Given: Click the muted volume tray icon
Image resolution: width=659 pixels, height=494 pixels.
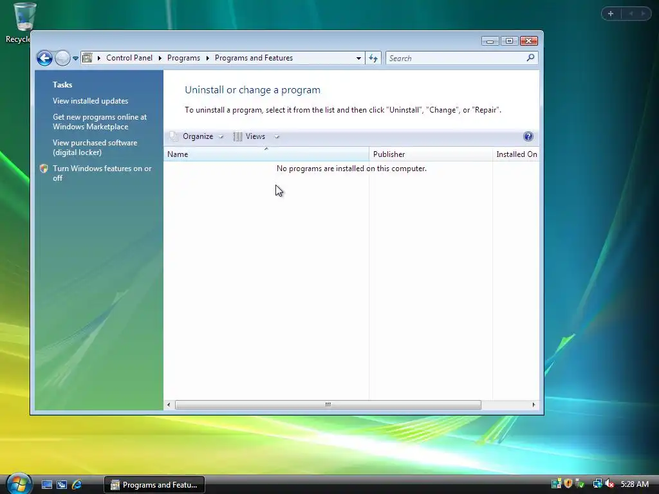Looking at the screenshot, I should coord(609,484).
